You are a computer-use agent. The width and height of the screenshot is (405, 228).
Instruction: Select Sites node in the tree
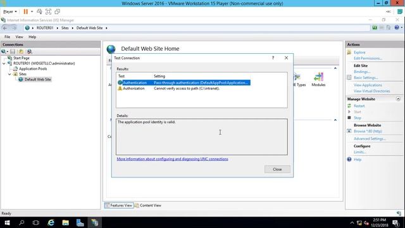[x=23, y=74]
